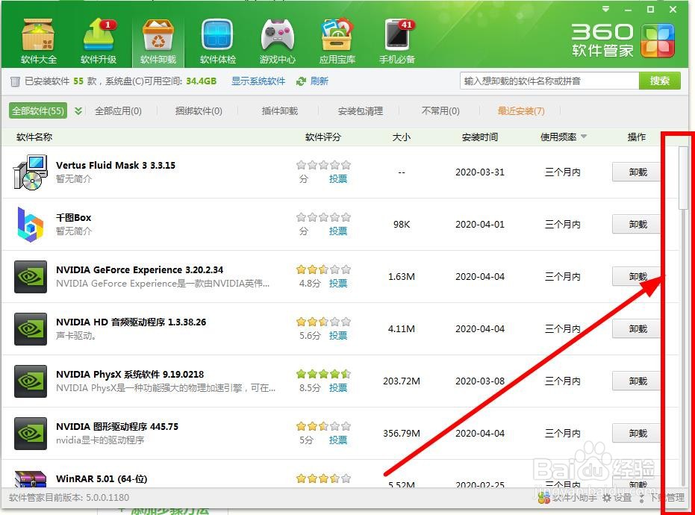Click the 刷新 link
This screenshot has height=515, width=695.
(320, 81)
